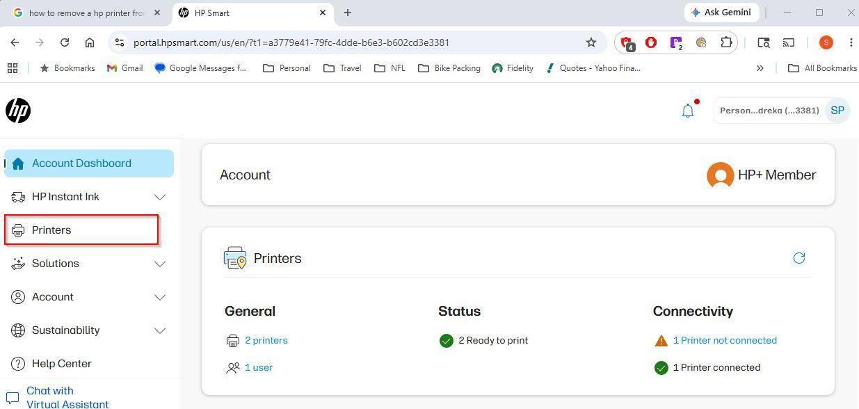Click the '1 Printer connected' text

point(716,368)
